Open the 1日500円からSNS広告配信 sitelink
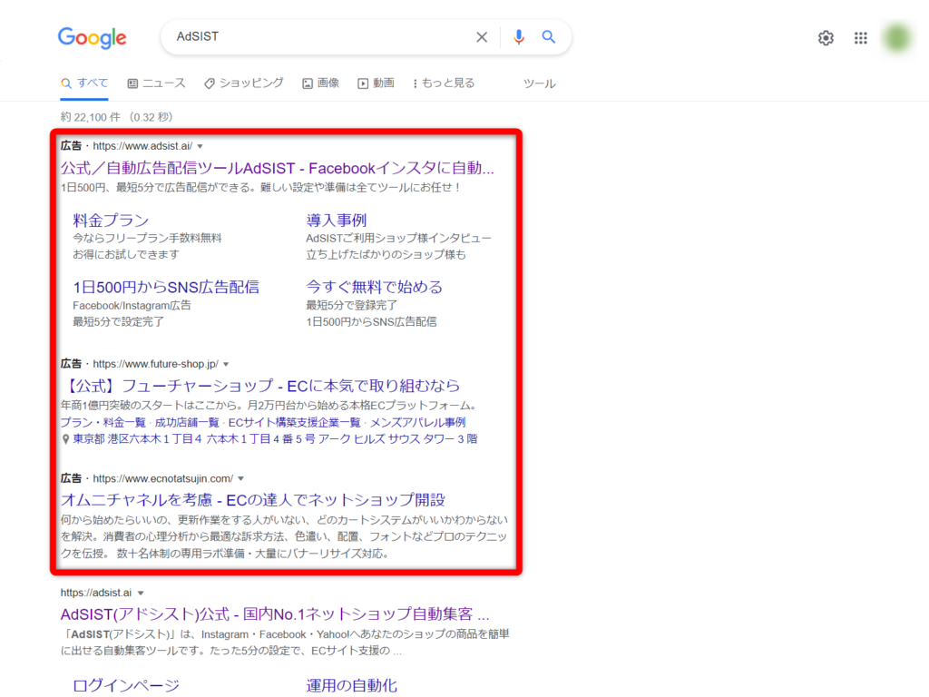Image resolution: width=929 pixels, height=697 pixels. [x=166, y=288]
